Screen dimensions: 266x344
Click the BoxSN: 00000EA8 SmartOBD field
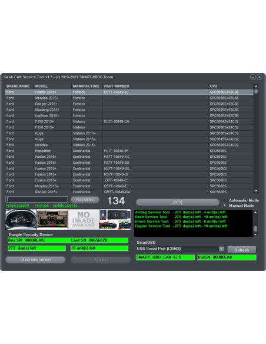[227, 257]
